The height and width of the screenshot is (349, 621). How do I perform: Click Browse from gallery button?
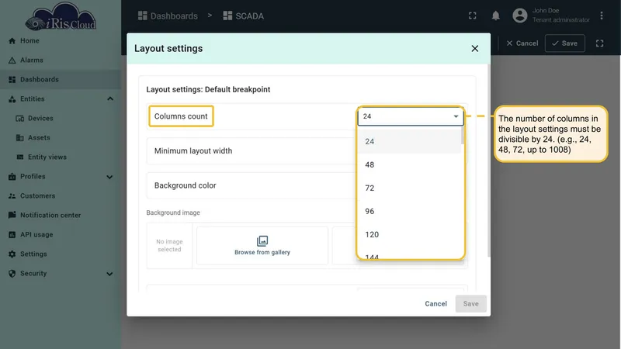pyautogui.click(x=262, y=246)
